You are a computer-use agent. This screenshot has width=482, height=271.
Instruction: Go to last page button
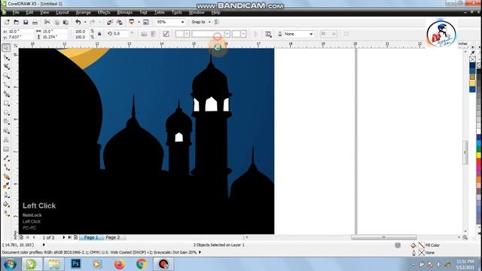pos(70,238)
